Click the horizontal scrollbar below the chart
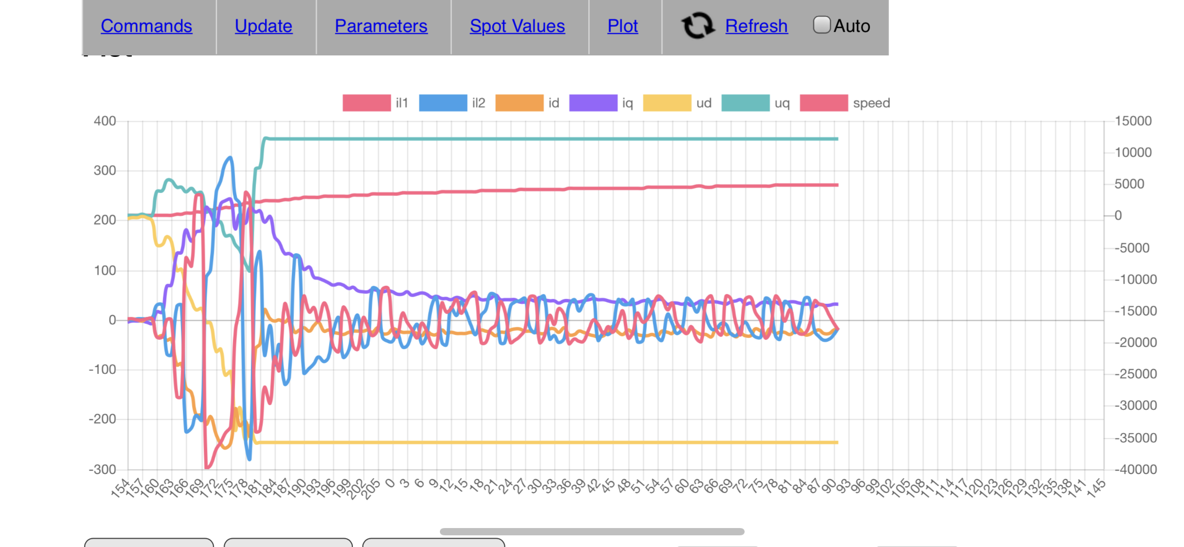This screenshot has height=547, width=1184. pos(592,531)
